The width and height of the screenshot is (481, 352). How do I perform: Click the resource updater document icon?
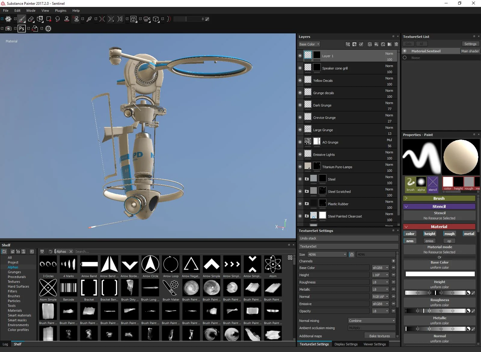point(35,29)
